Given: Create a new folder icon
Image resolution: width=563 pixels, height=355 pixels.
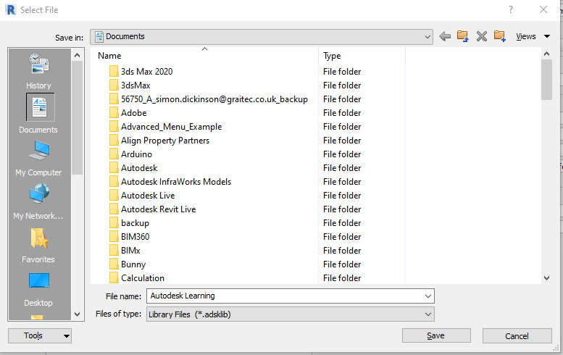Looking at the screenshot, I should click(x=499, y=36).
